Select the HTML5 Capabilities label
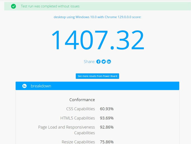Image resolution: width=191 pixels, height=144 pixels. pos(78,118)
